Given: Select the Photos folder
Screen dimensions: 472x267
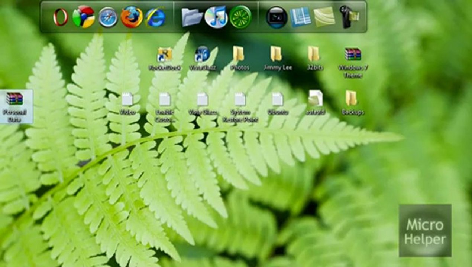Looking at the screenshot, I should [239, 59].
